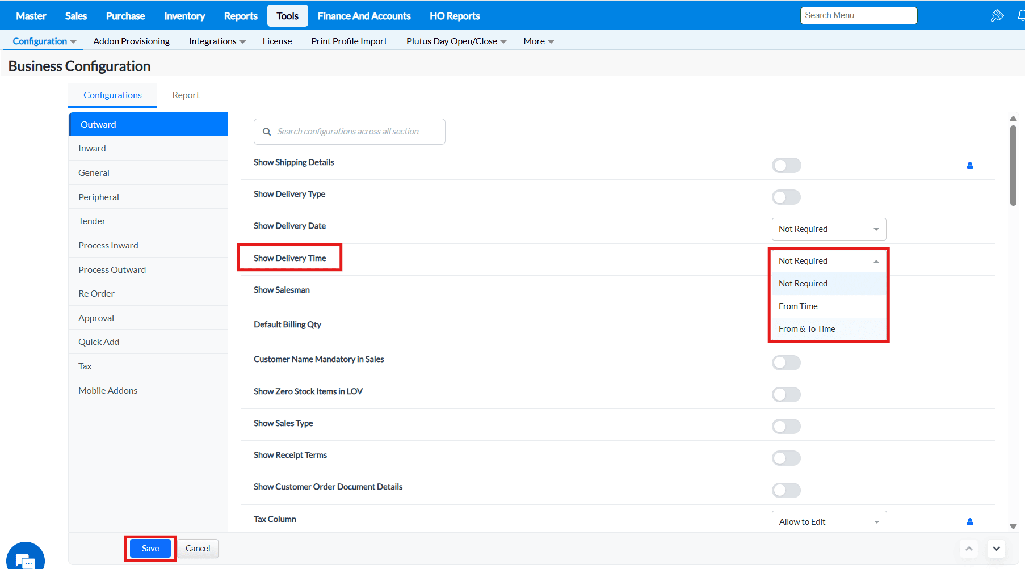This screenshot has width=1025, height=569.
Task: Turn on Customer Name Mandatory in Sales
Action: click(787, 363)
